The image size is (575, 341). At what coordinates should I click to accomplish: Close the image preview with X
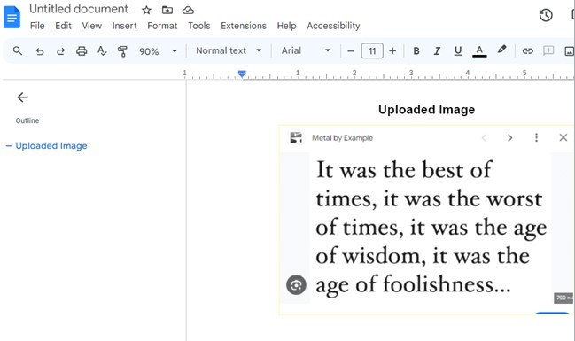[563, 137]
